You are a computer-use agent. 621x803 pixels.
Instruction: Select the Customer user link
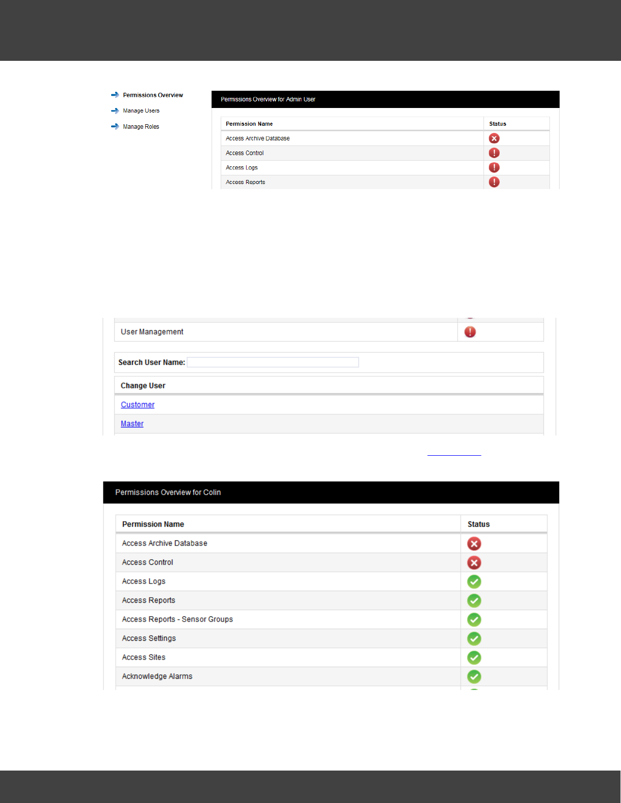[137, 405]
